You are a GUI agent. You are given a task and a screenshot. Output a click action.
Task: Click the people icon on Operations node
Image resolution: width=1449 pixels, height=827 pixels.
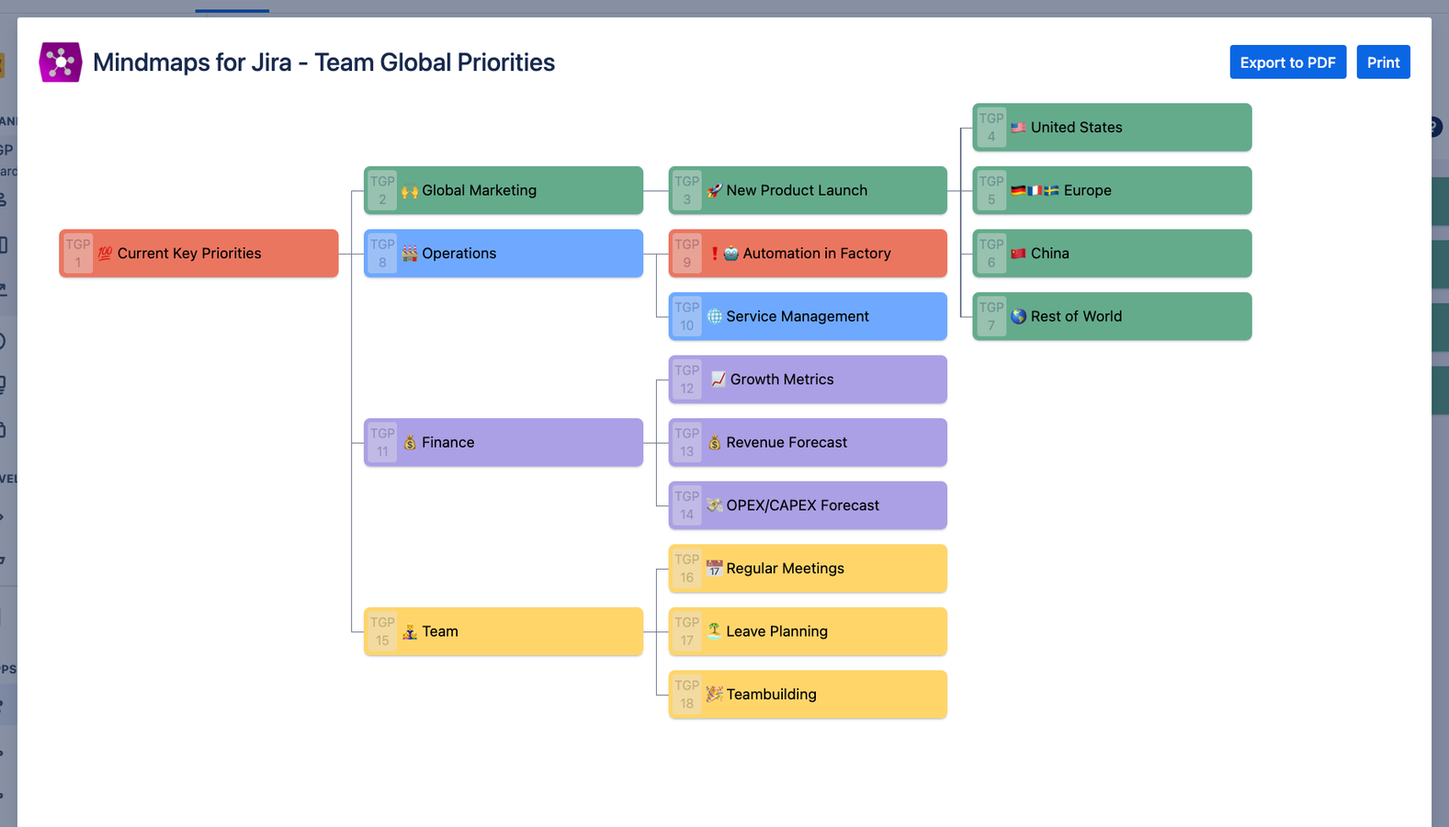(x=410, y=253)
